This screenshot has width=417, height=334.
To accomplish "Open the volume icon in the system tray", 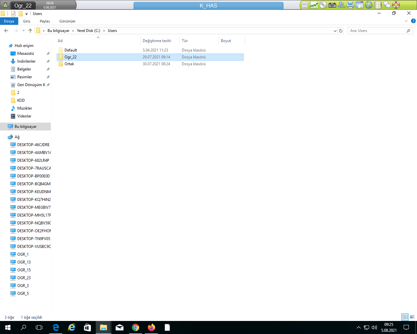I will click(x=374, y=327).
